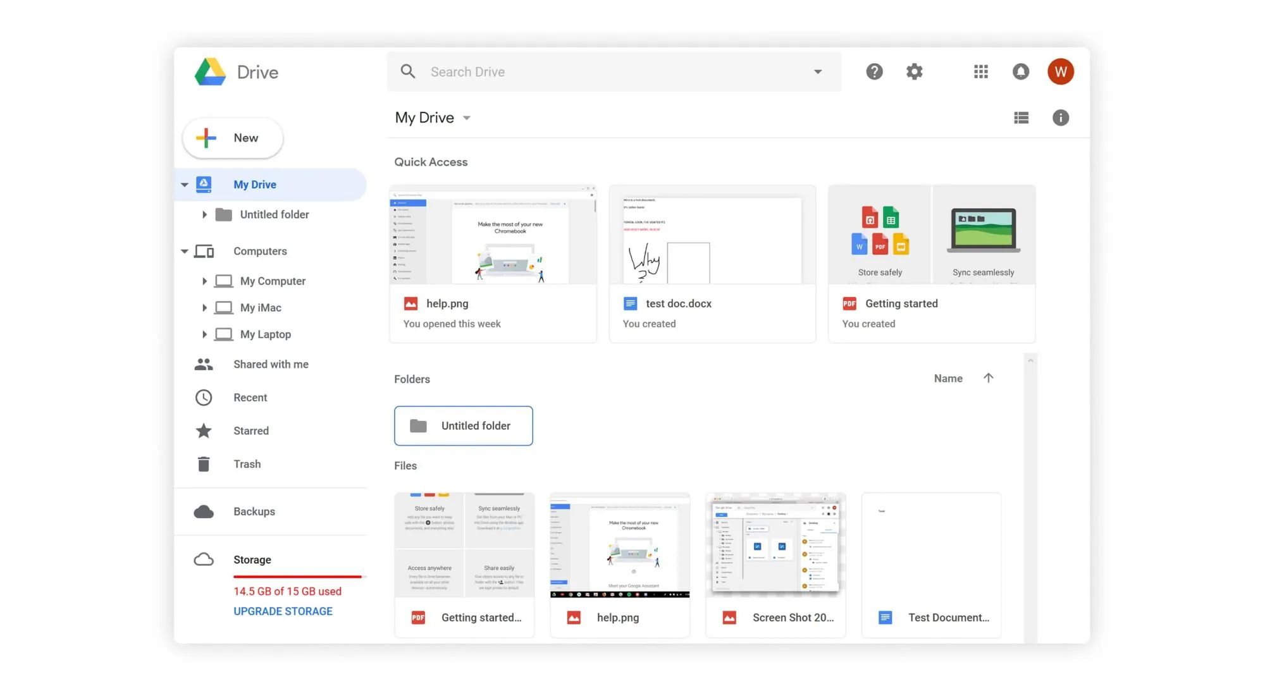Click the UPGRADE STORAGE link
The width and height of the screenshot is (1265, 691).
[283, 611]
